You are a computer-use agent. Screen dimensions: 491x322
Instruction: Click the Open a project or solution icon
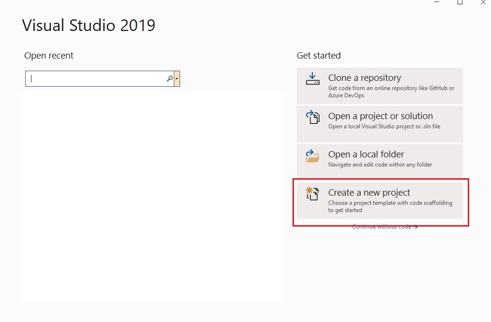point(312,117)
